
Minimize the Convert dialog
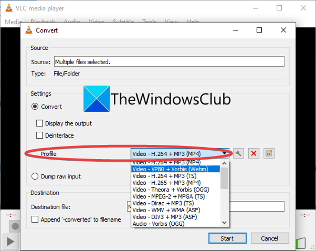[x=236, y=30]
